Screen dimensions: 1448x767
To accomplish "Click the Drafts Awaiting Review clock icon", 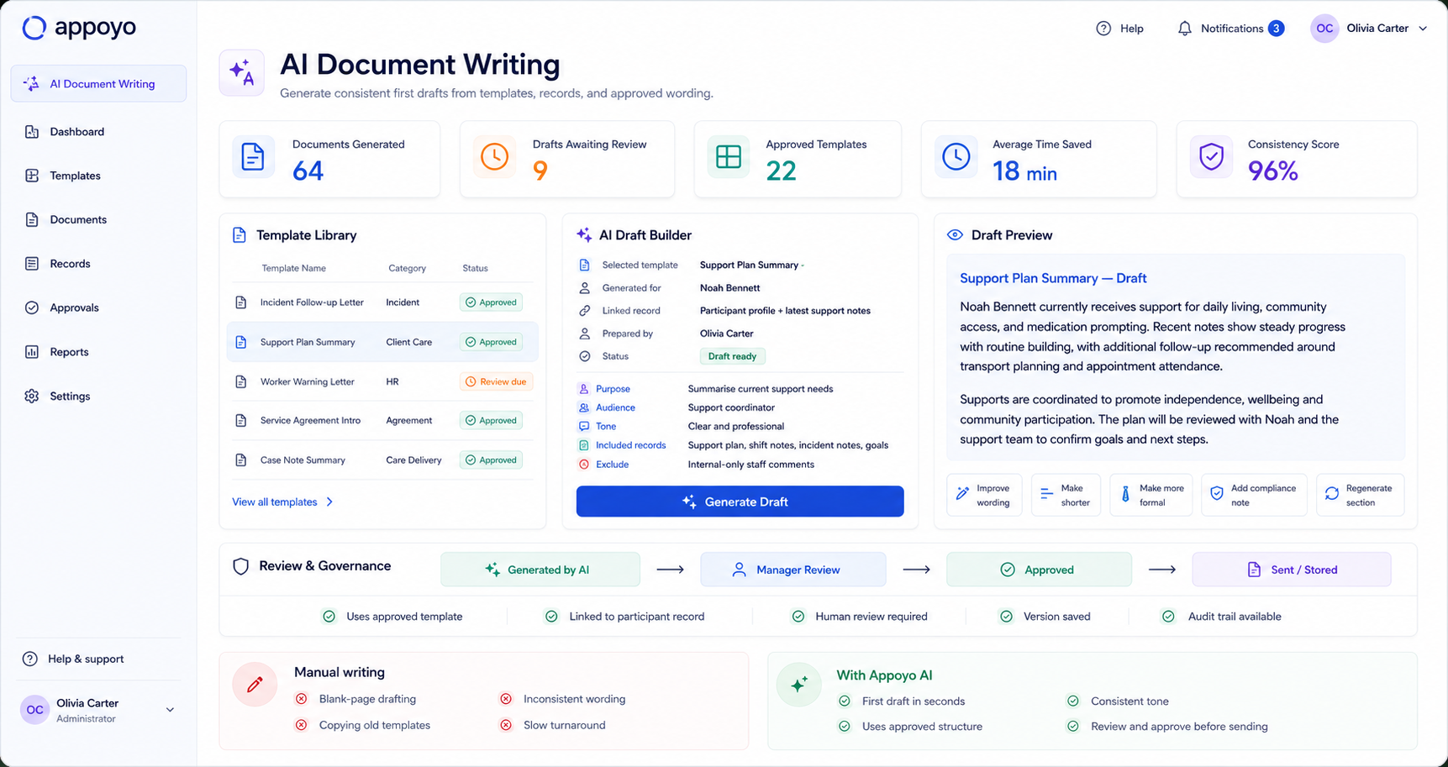I will [494, 157].
